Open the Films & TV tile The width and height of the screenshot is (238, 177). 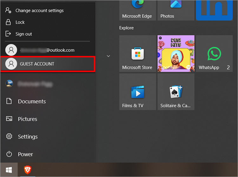[138, 92]
